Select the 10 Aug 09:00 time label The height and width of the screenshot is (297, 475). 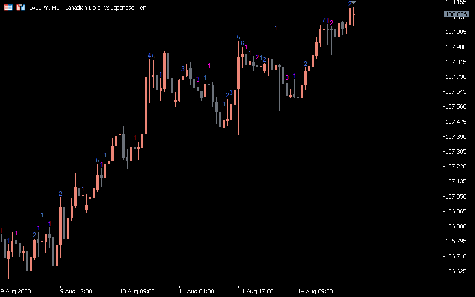137,291
